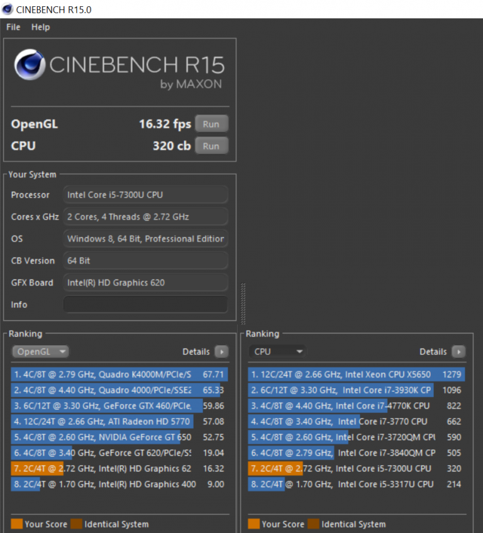Viewport: 483px width, 533px height.
Task: Open the CPU ranking dropdown
Action: [x=277, y=352]
